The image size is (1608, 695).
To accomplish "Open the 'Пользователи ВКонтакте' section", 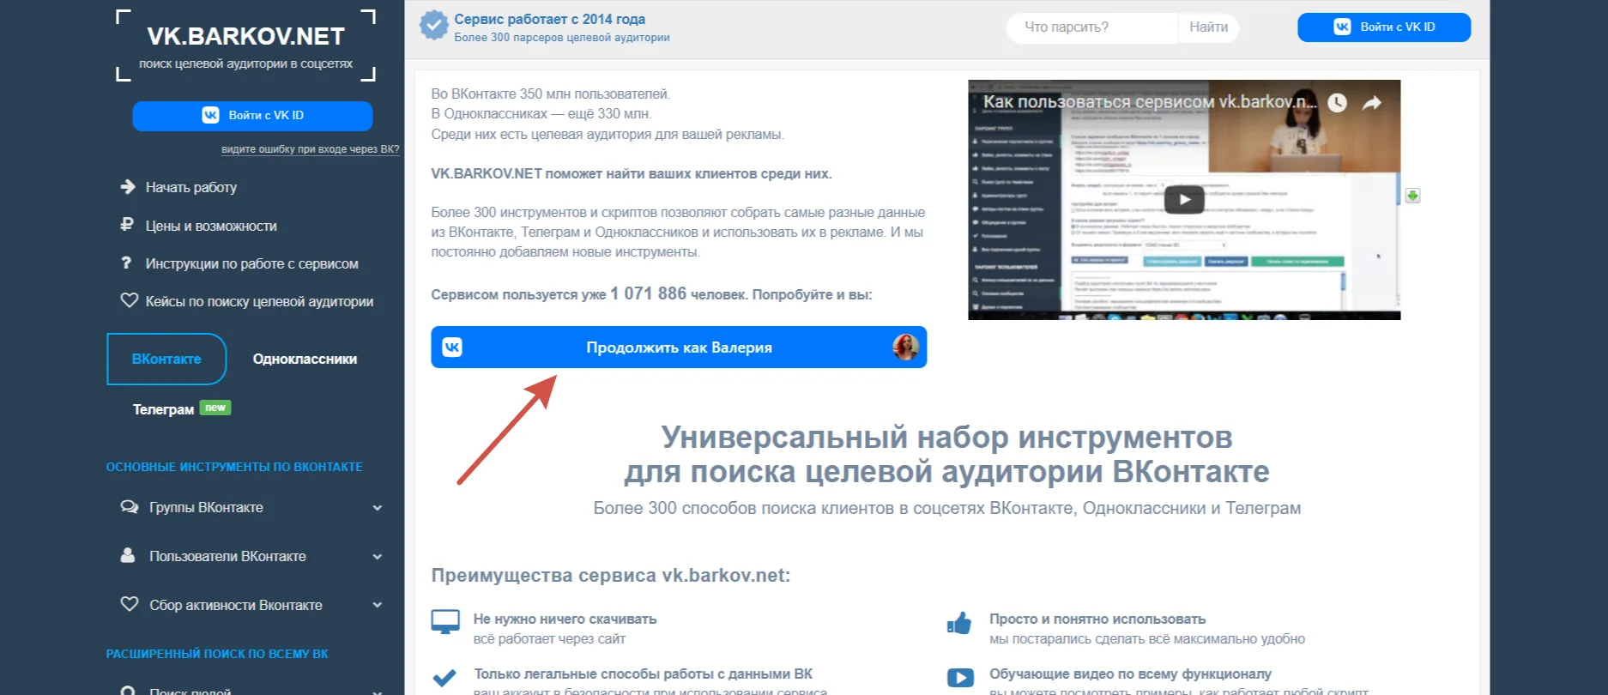I will pyautogui.click(x=227, y=556).
